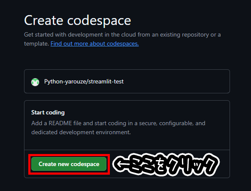Click the Get started with development intro text
251x191 pixels.
coord(122,35)
